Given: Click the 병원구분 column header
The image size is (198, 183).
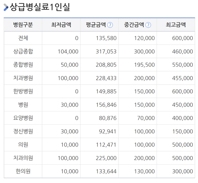Looking at the screenshot, I should 23,25.
